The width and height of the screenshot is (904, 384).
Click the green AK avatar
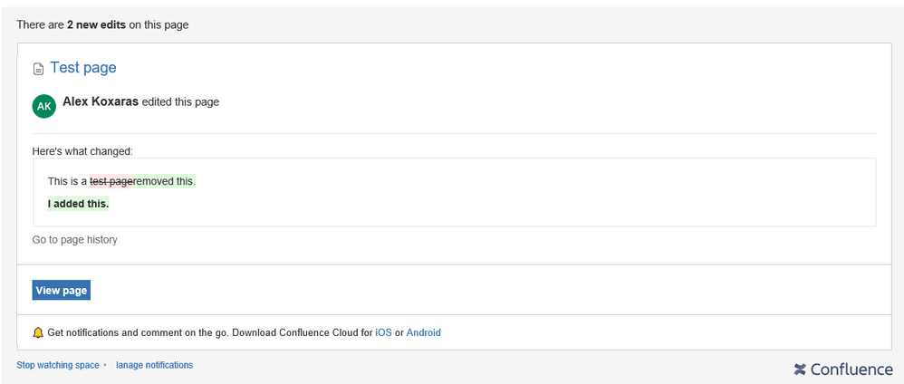click(x=43, y=106)
